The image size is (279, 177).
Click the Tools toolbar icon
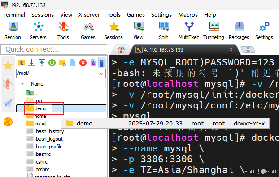pos(63,30)
